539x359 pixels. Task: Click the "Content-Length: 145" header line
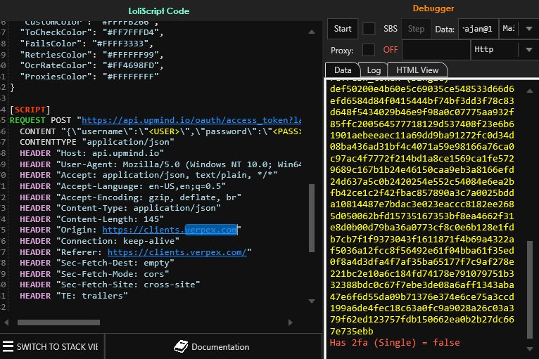tap(91, 219)
